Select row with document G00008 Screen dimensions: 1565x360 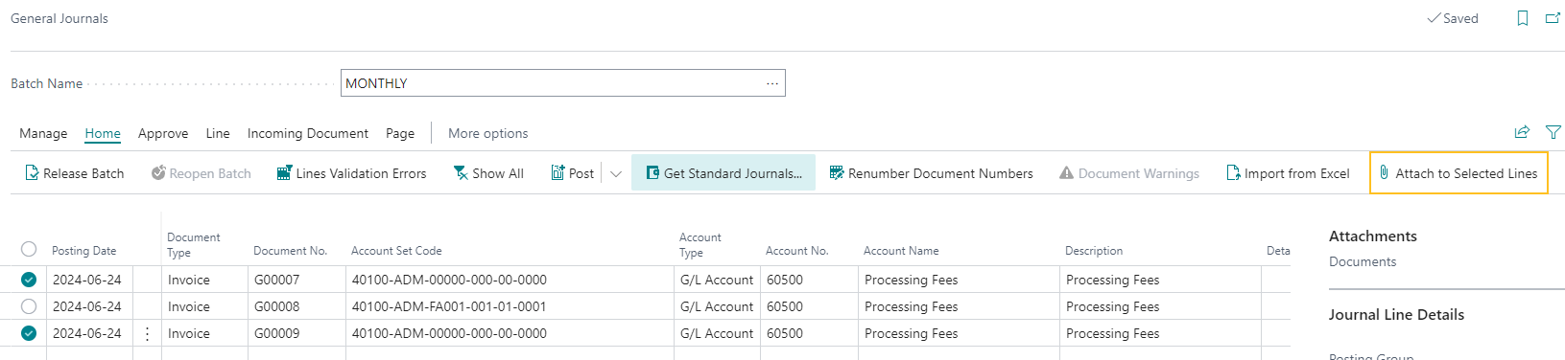click(29, 306)
